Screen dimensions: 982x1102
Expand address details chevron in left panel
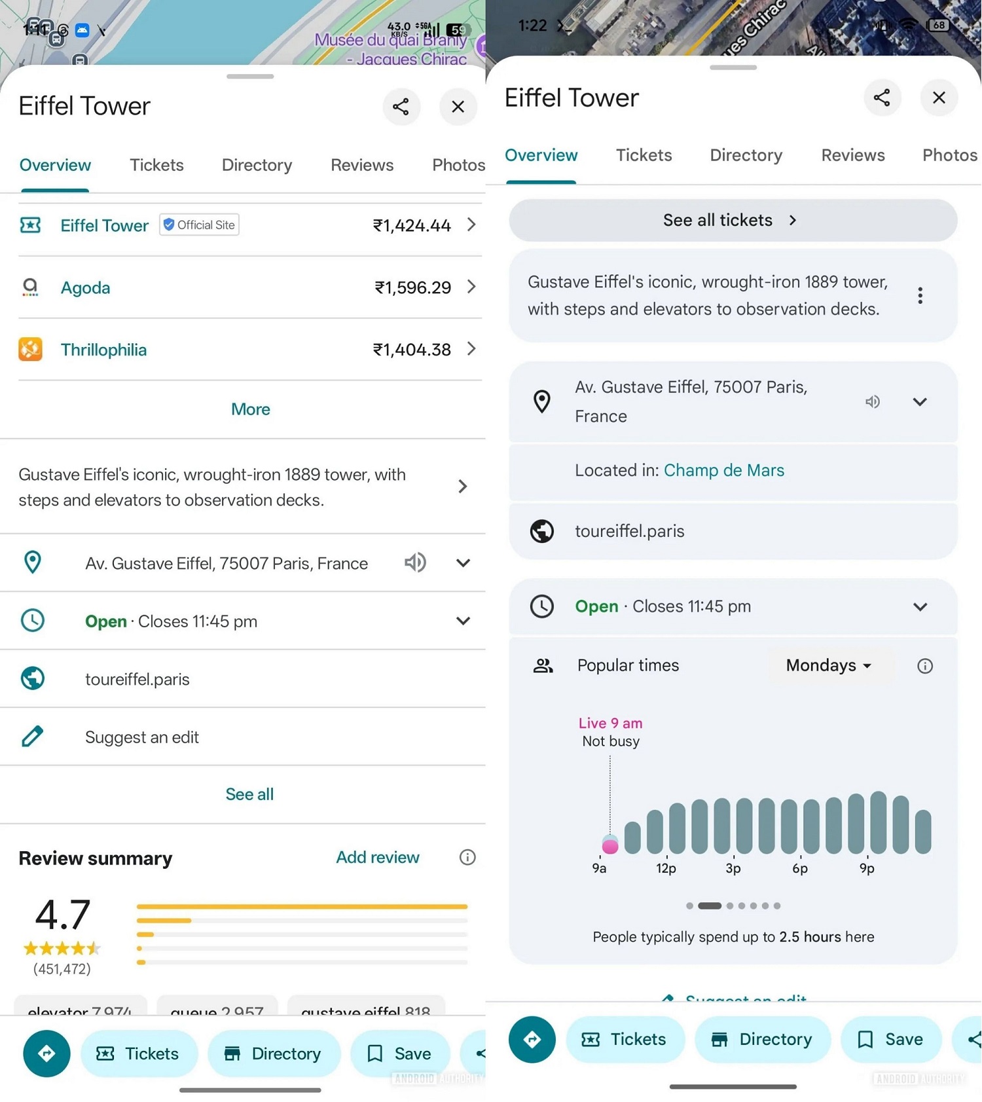pos(463,562)
